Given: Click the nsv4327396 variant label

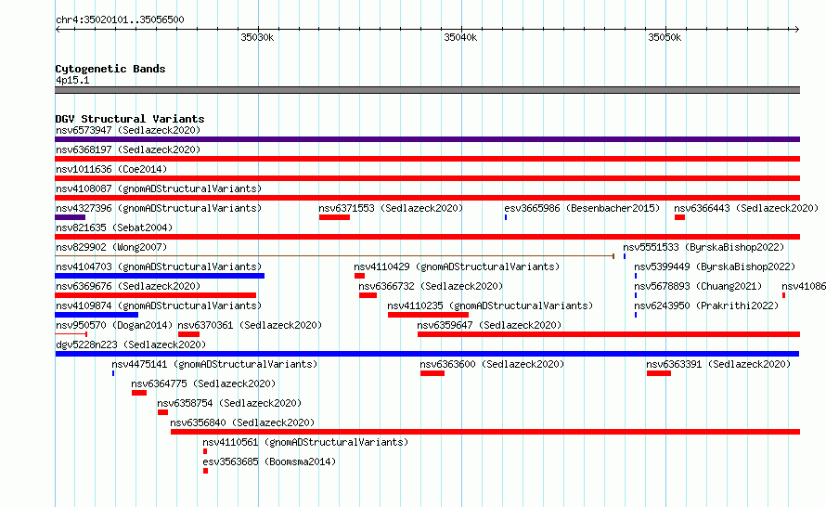Looking at the screenshot, I should click(159, 208).
